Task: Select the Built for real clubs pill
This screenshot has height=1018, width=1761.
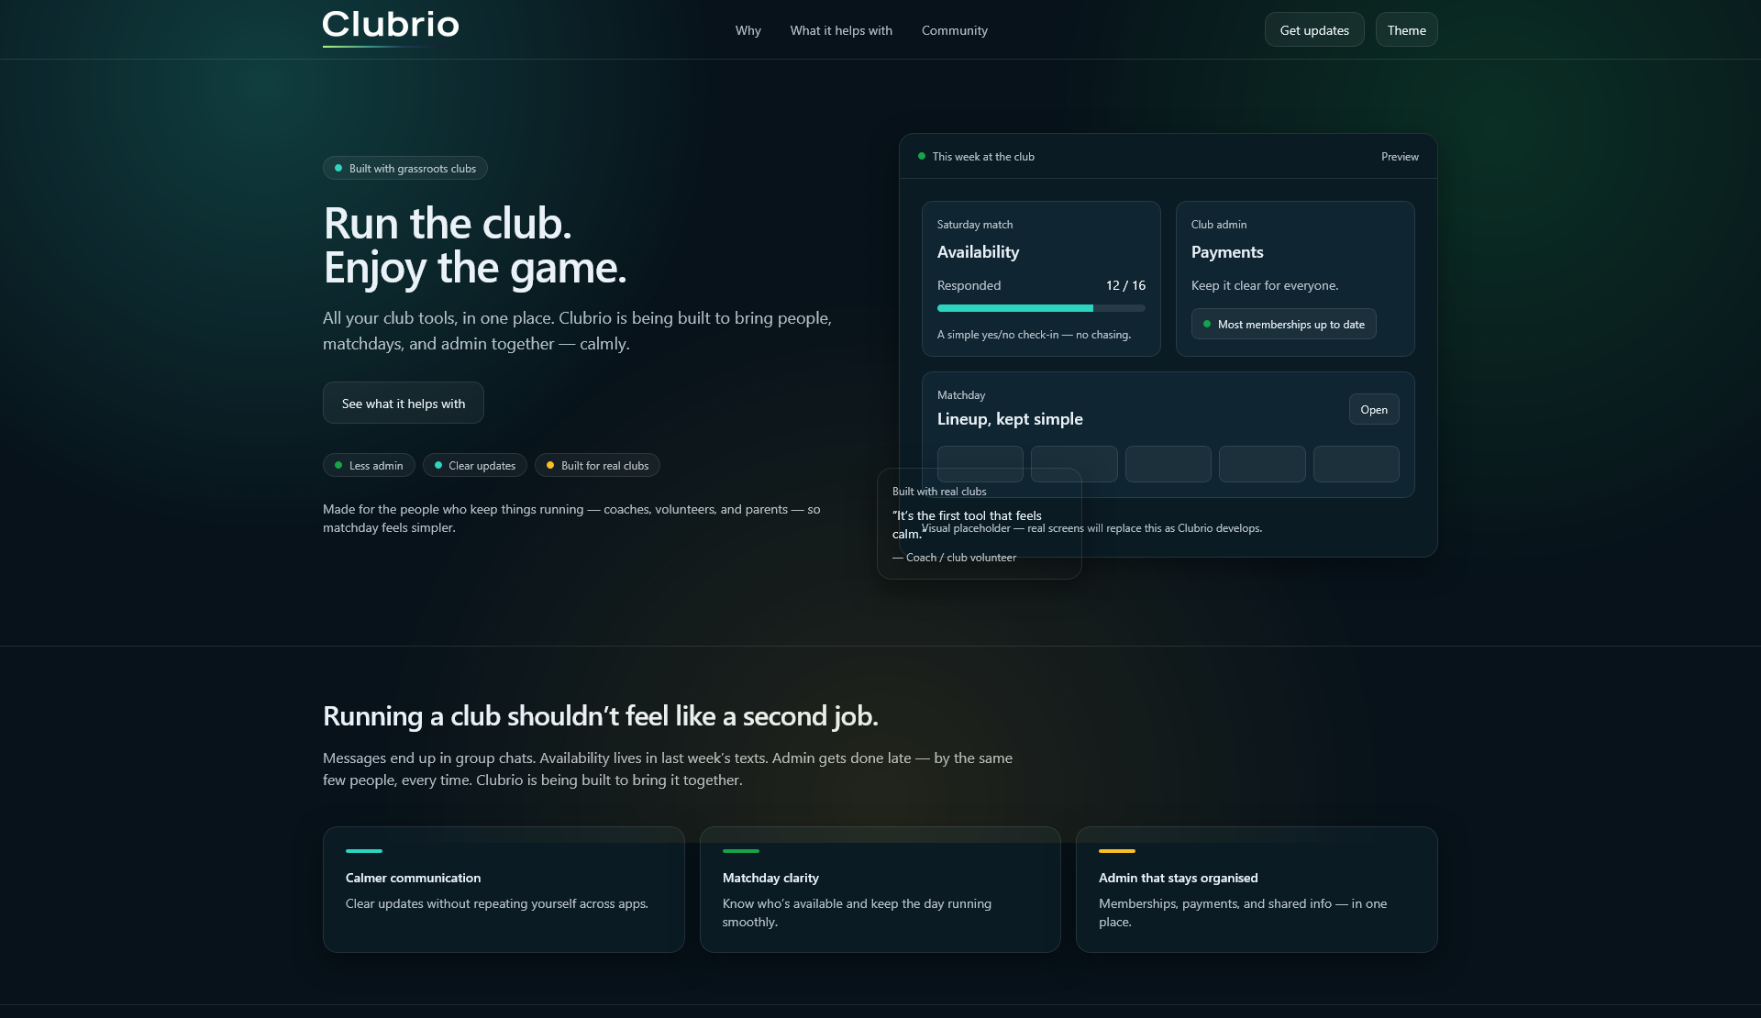Action: pyautogui.click(x=597, y=466)
